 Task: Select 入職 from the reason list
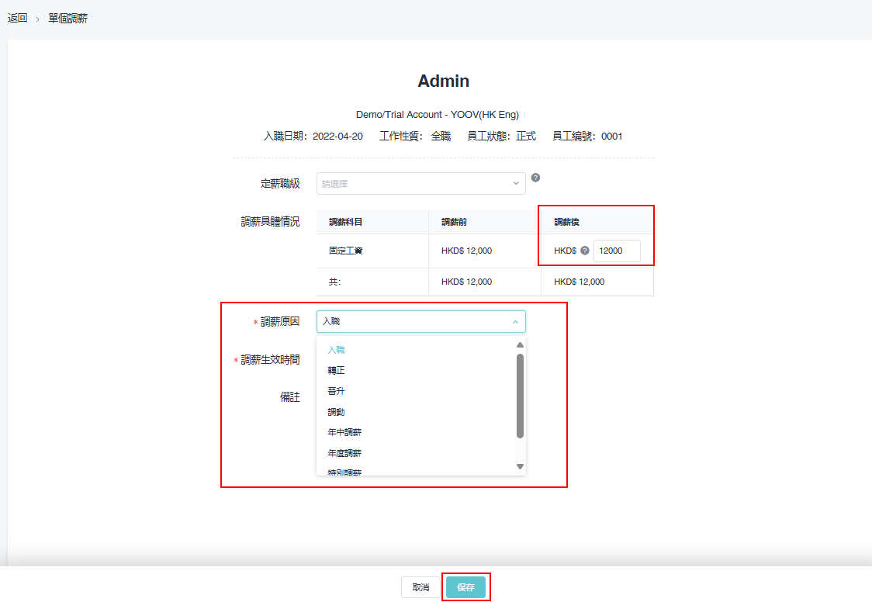[x=336, y=350]
